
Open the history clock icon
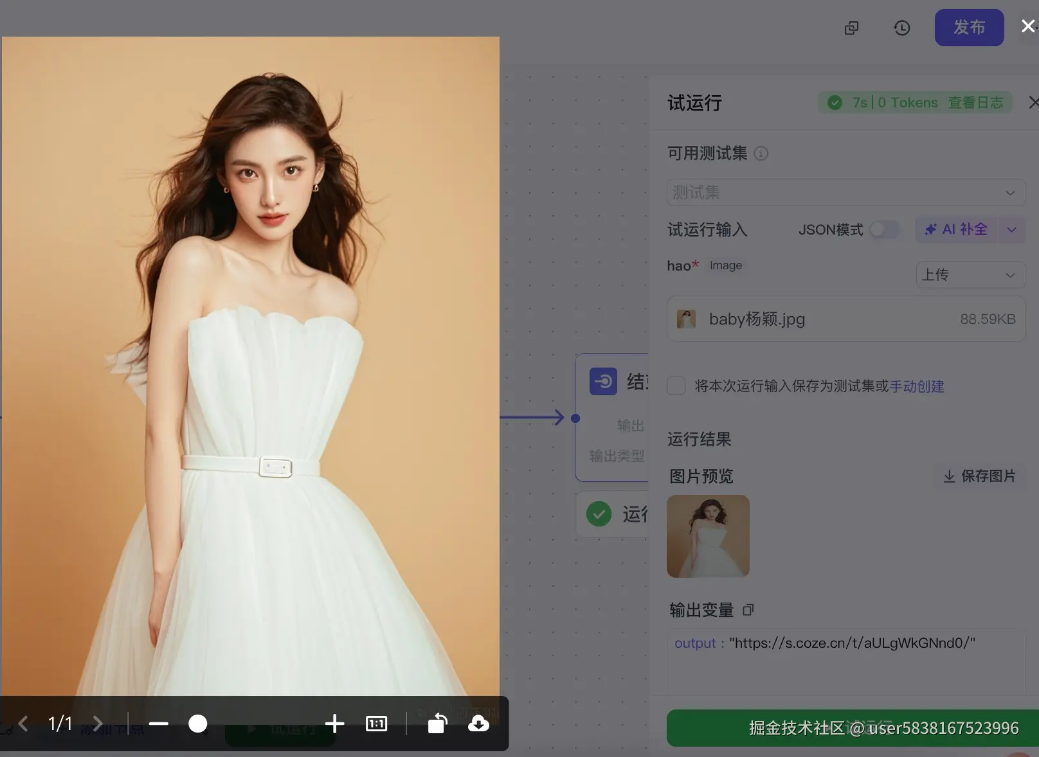(x=902, y=28)
